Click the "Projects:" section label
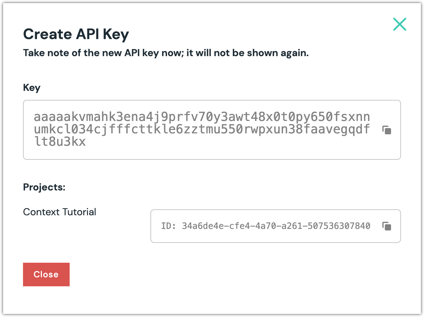Viewport: 424px width, 317px height. click(x=44, y=187)
